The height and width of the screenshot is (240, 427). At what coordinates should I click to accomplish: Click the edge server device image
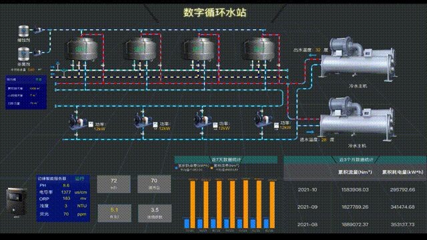pyautogui.click(x=16, y=201)
